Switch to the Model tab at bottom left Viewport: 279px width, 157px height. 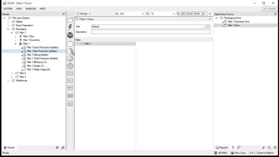(x=9, y=147)
